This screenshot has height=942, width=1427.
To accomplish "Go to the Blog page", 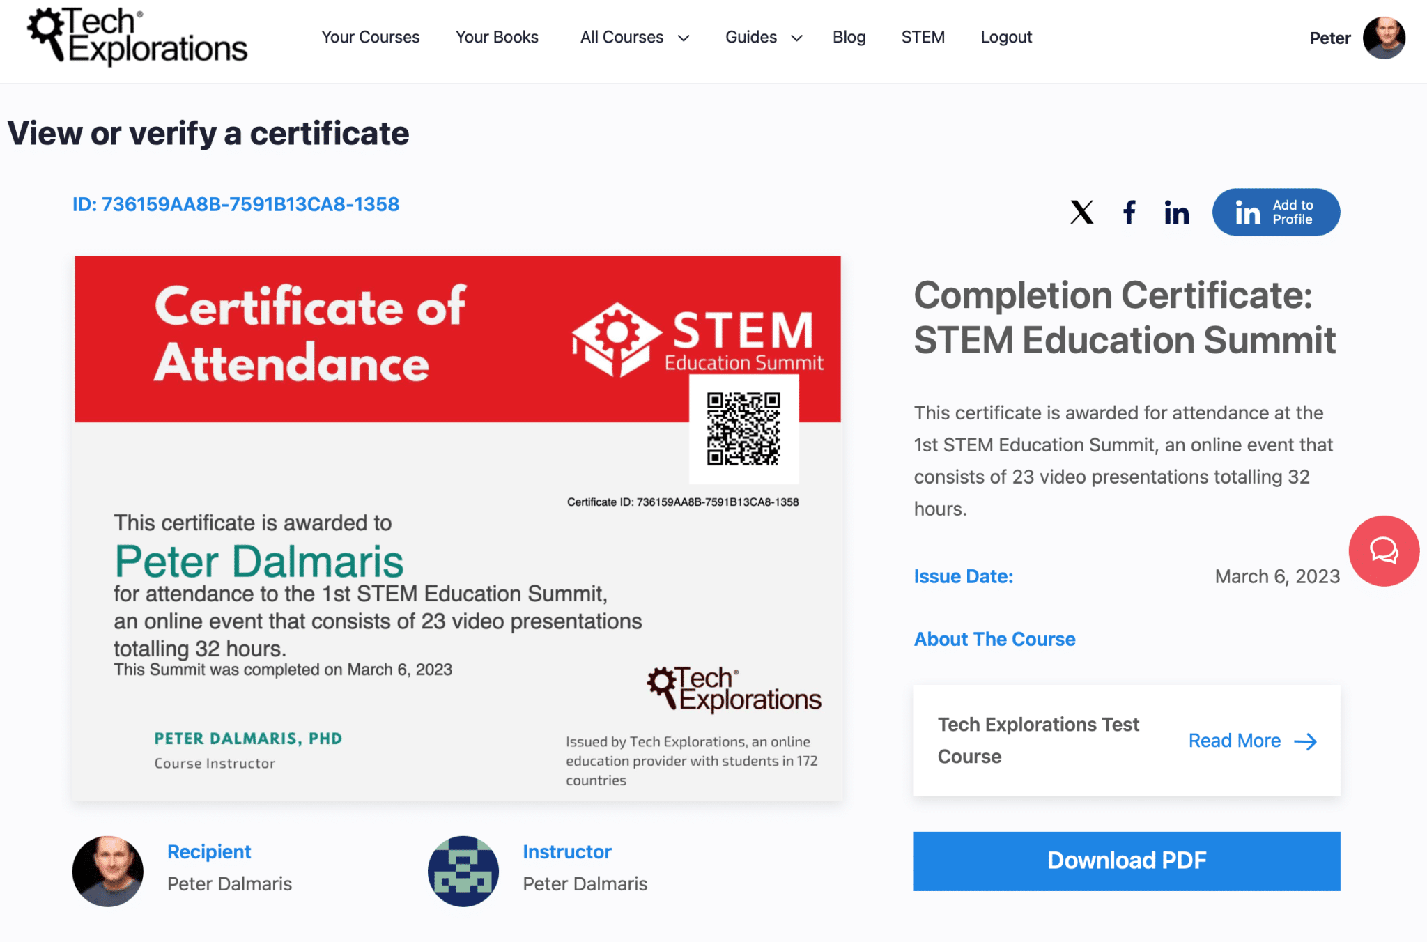I will tap(849, 37).
